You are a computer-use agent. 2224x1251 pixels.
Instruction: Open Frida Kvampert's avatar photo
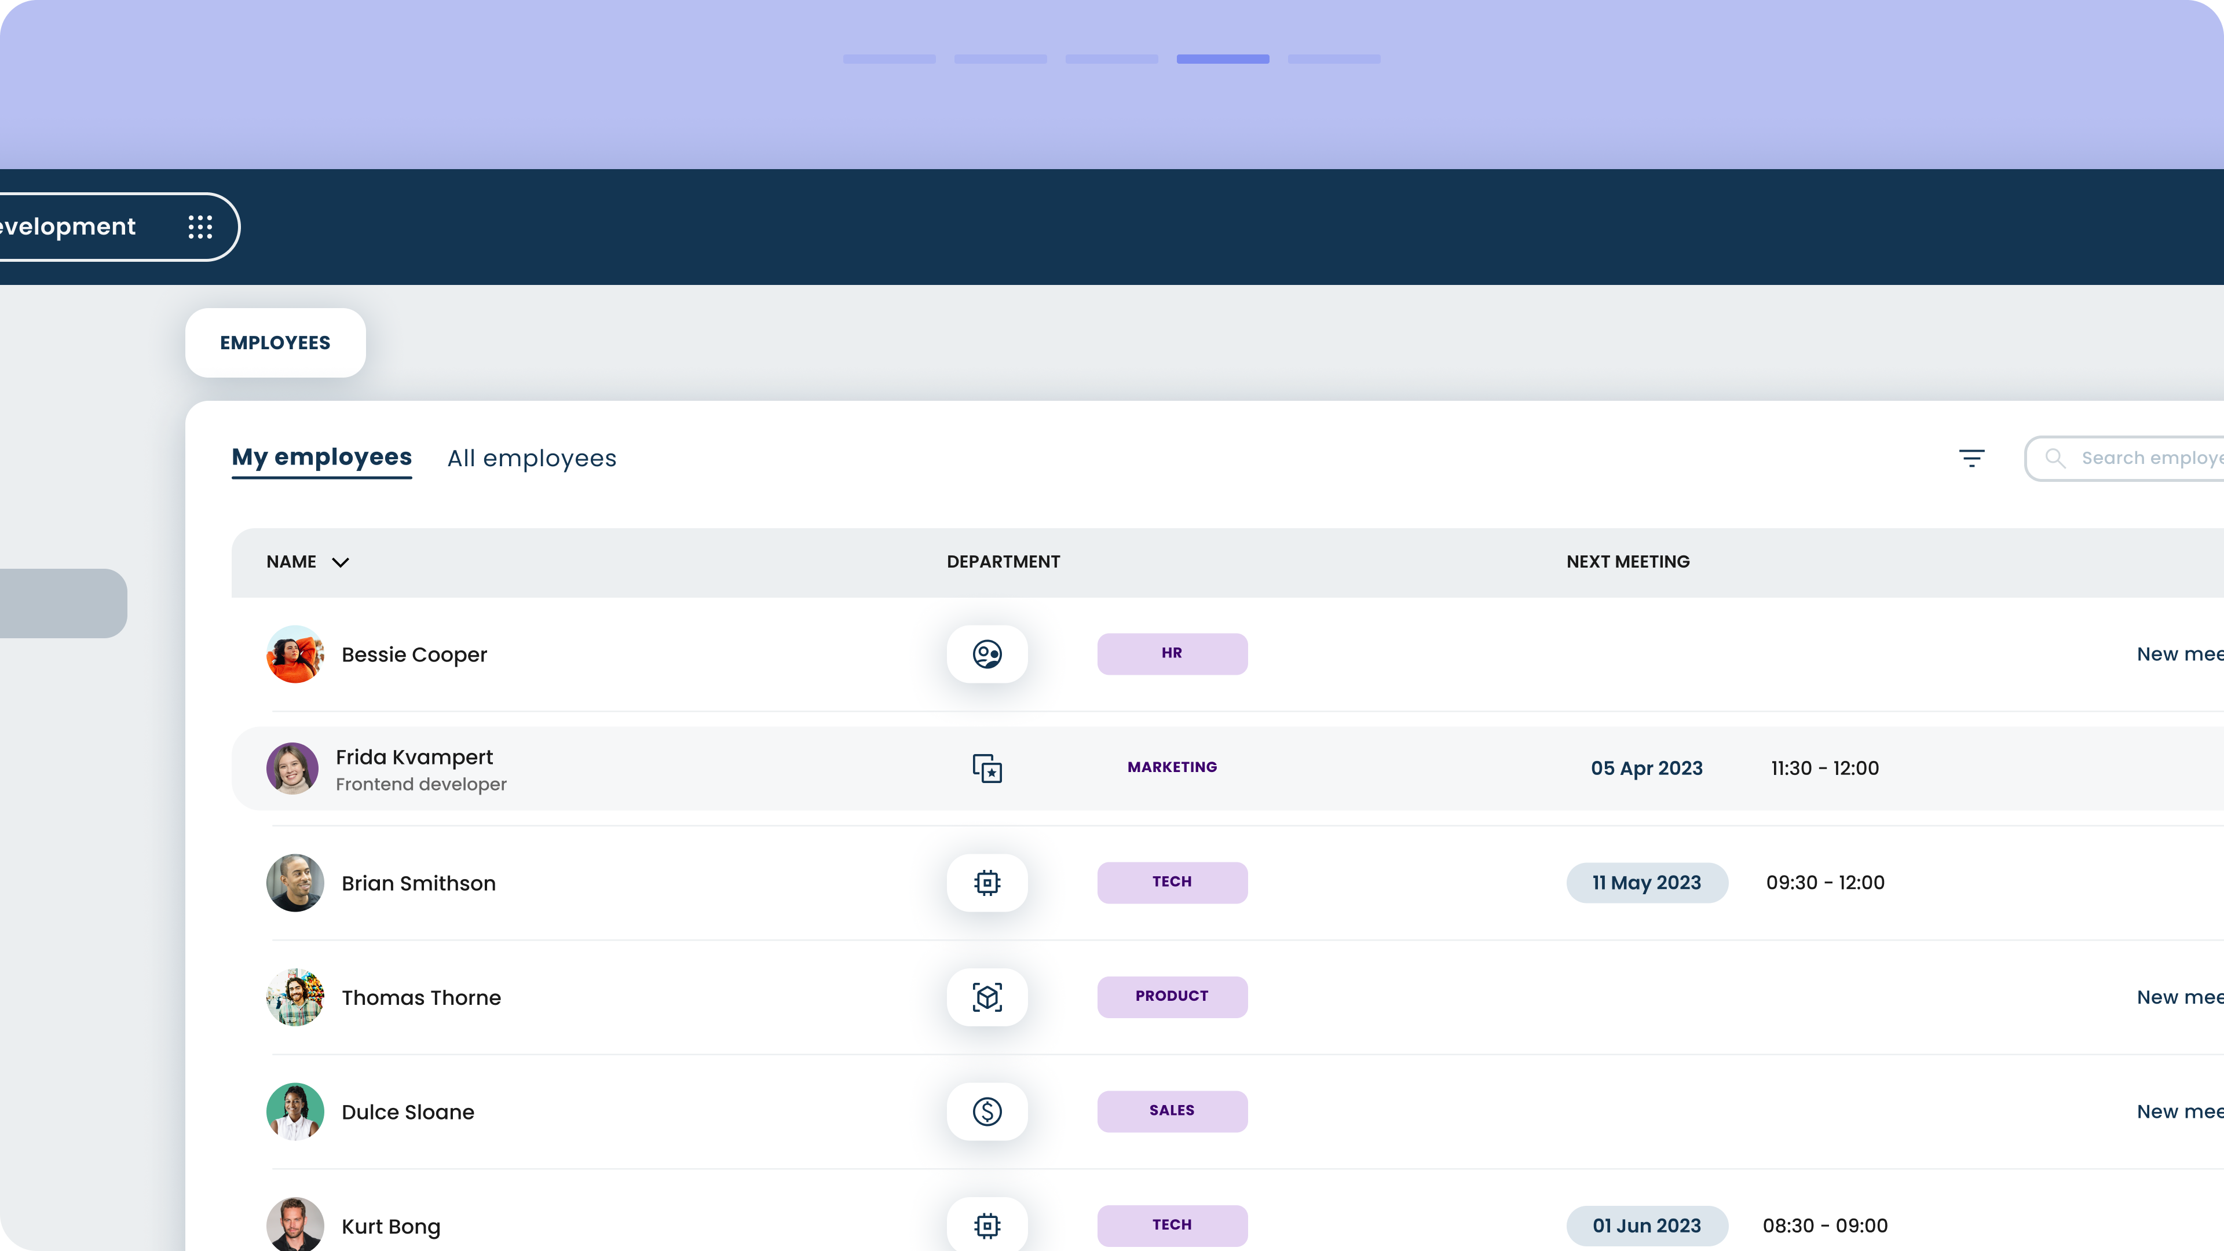tap(292, 769)
